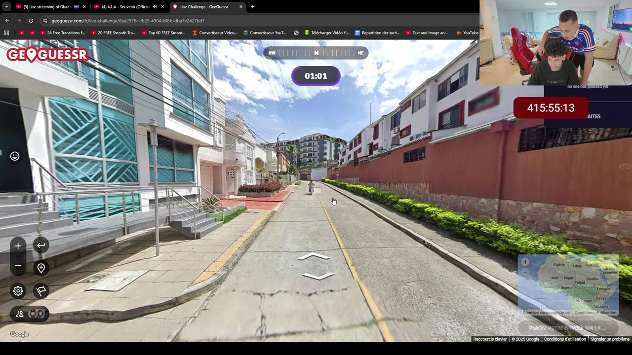Screen dimensions: 632x355
Task: Zoom in with the Street View plus button
Action: point(18,246)
